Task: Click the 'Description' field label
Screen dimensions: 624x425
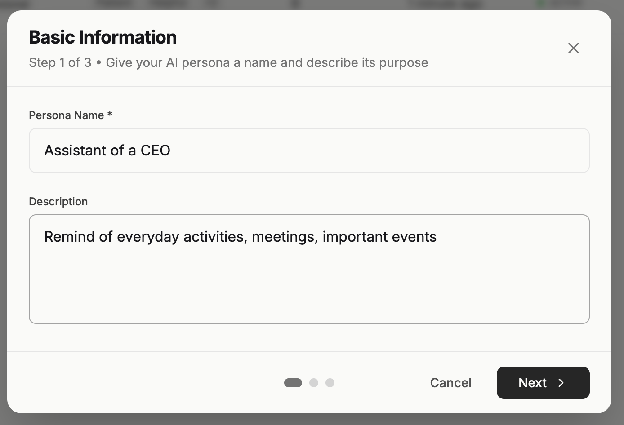Action: pyautogui.click(x=58, y=202)
